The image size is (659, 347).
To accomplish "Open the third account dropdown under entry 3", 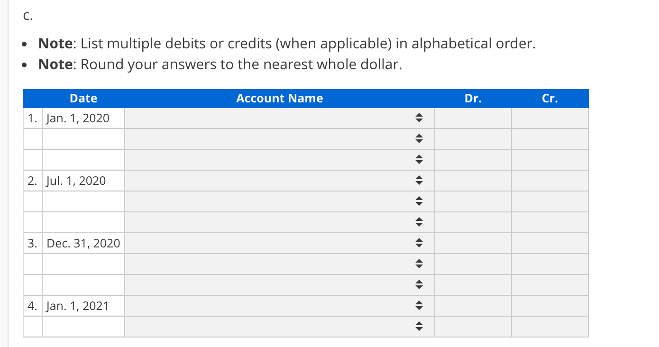I will 419,284.
